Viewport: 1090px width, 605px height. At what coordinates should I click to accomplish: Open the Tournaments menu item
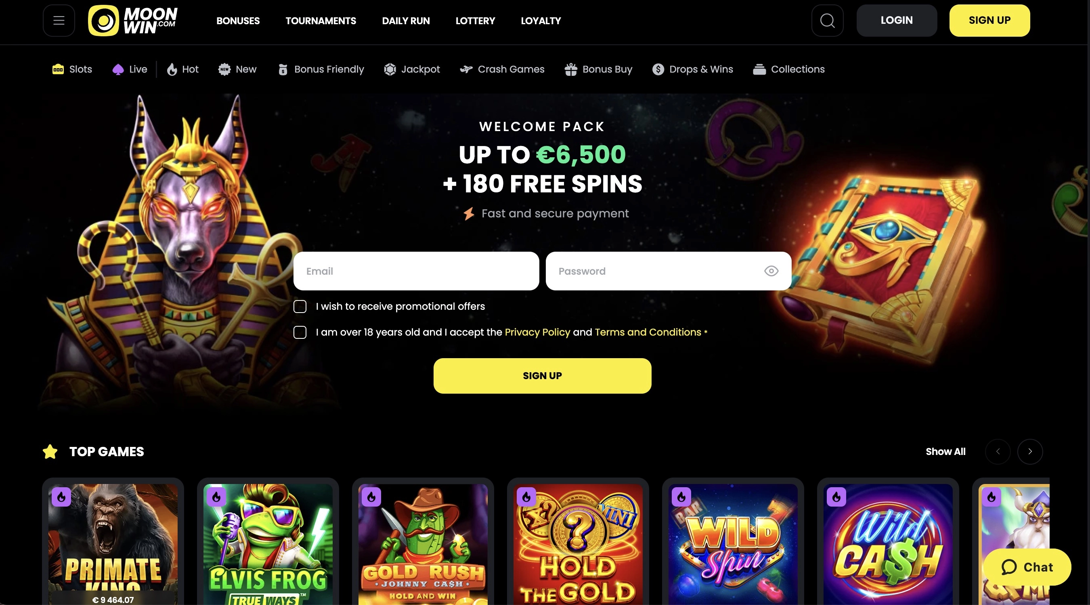321,21
